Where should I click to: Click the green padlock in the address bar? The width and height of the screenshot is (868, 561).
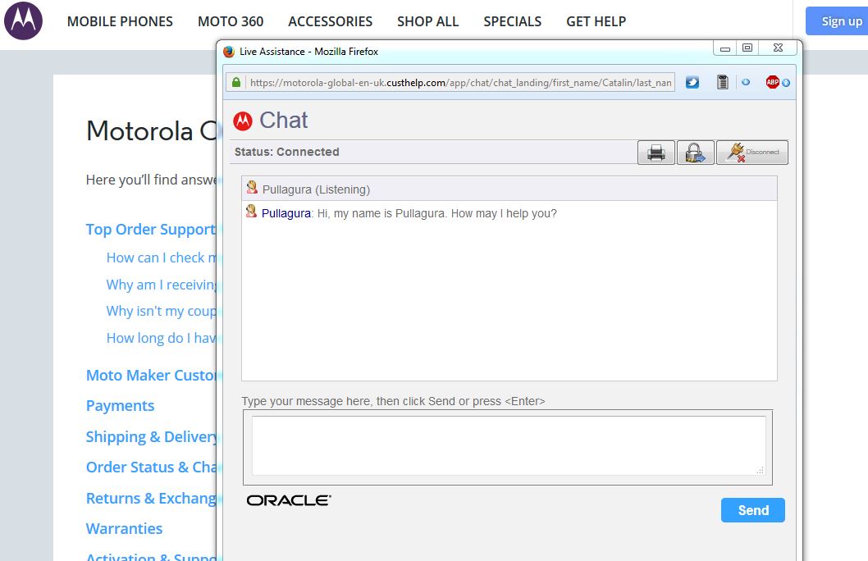[x=235, y=83]
